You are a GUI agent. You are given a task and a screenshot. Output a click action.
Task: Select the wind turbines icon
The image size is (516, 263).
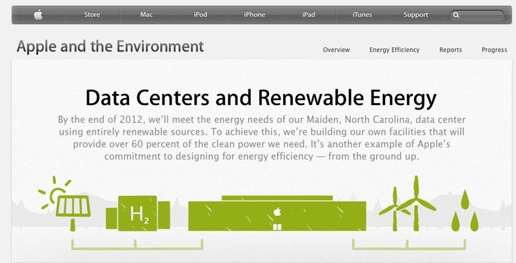pyautogui.click(x=408, y=203)
